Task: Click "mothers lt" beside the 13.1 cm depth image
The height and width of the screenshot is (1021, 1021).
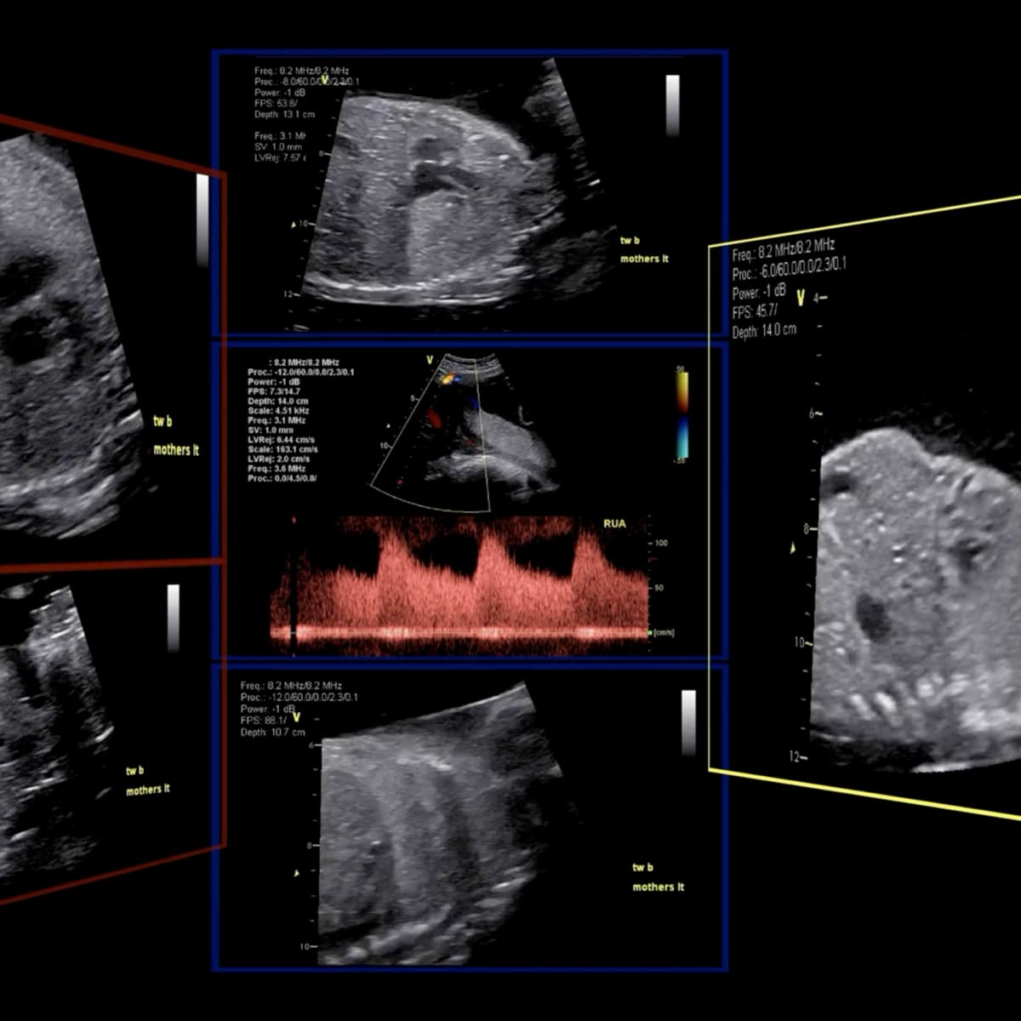Action: pos(644,259)
